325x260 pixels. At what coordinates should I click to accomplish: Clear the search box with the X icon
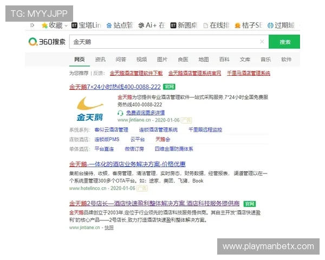tap(262, 42)
